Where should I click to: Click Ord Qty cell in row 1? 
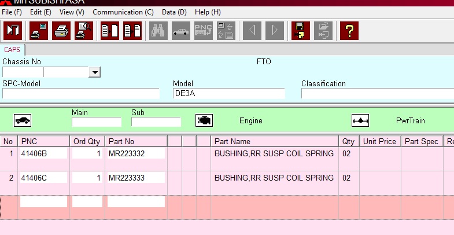87,153
